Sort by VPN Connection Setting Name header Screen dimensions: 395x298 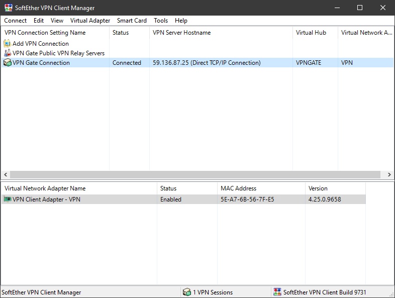(55, 33)
